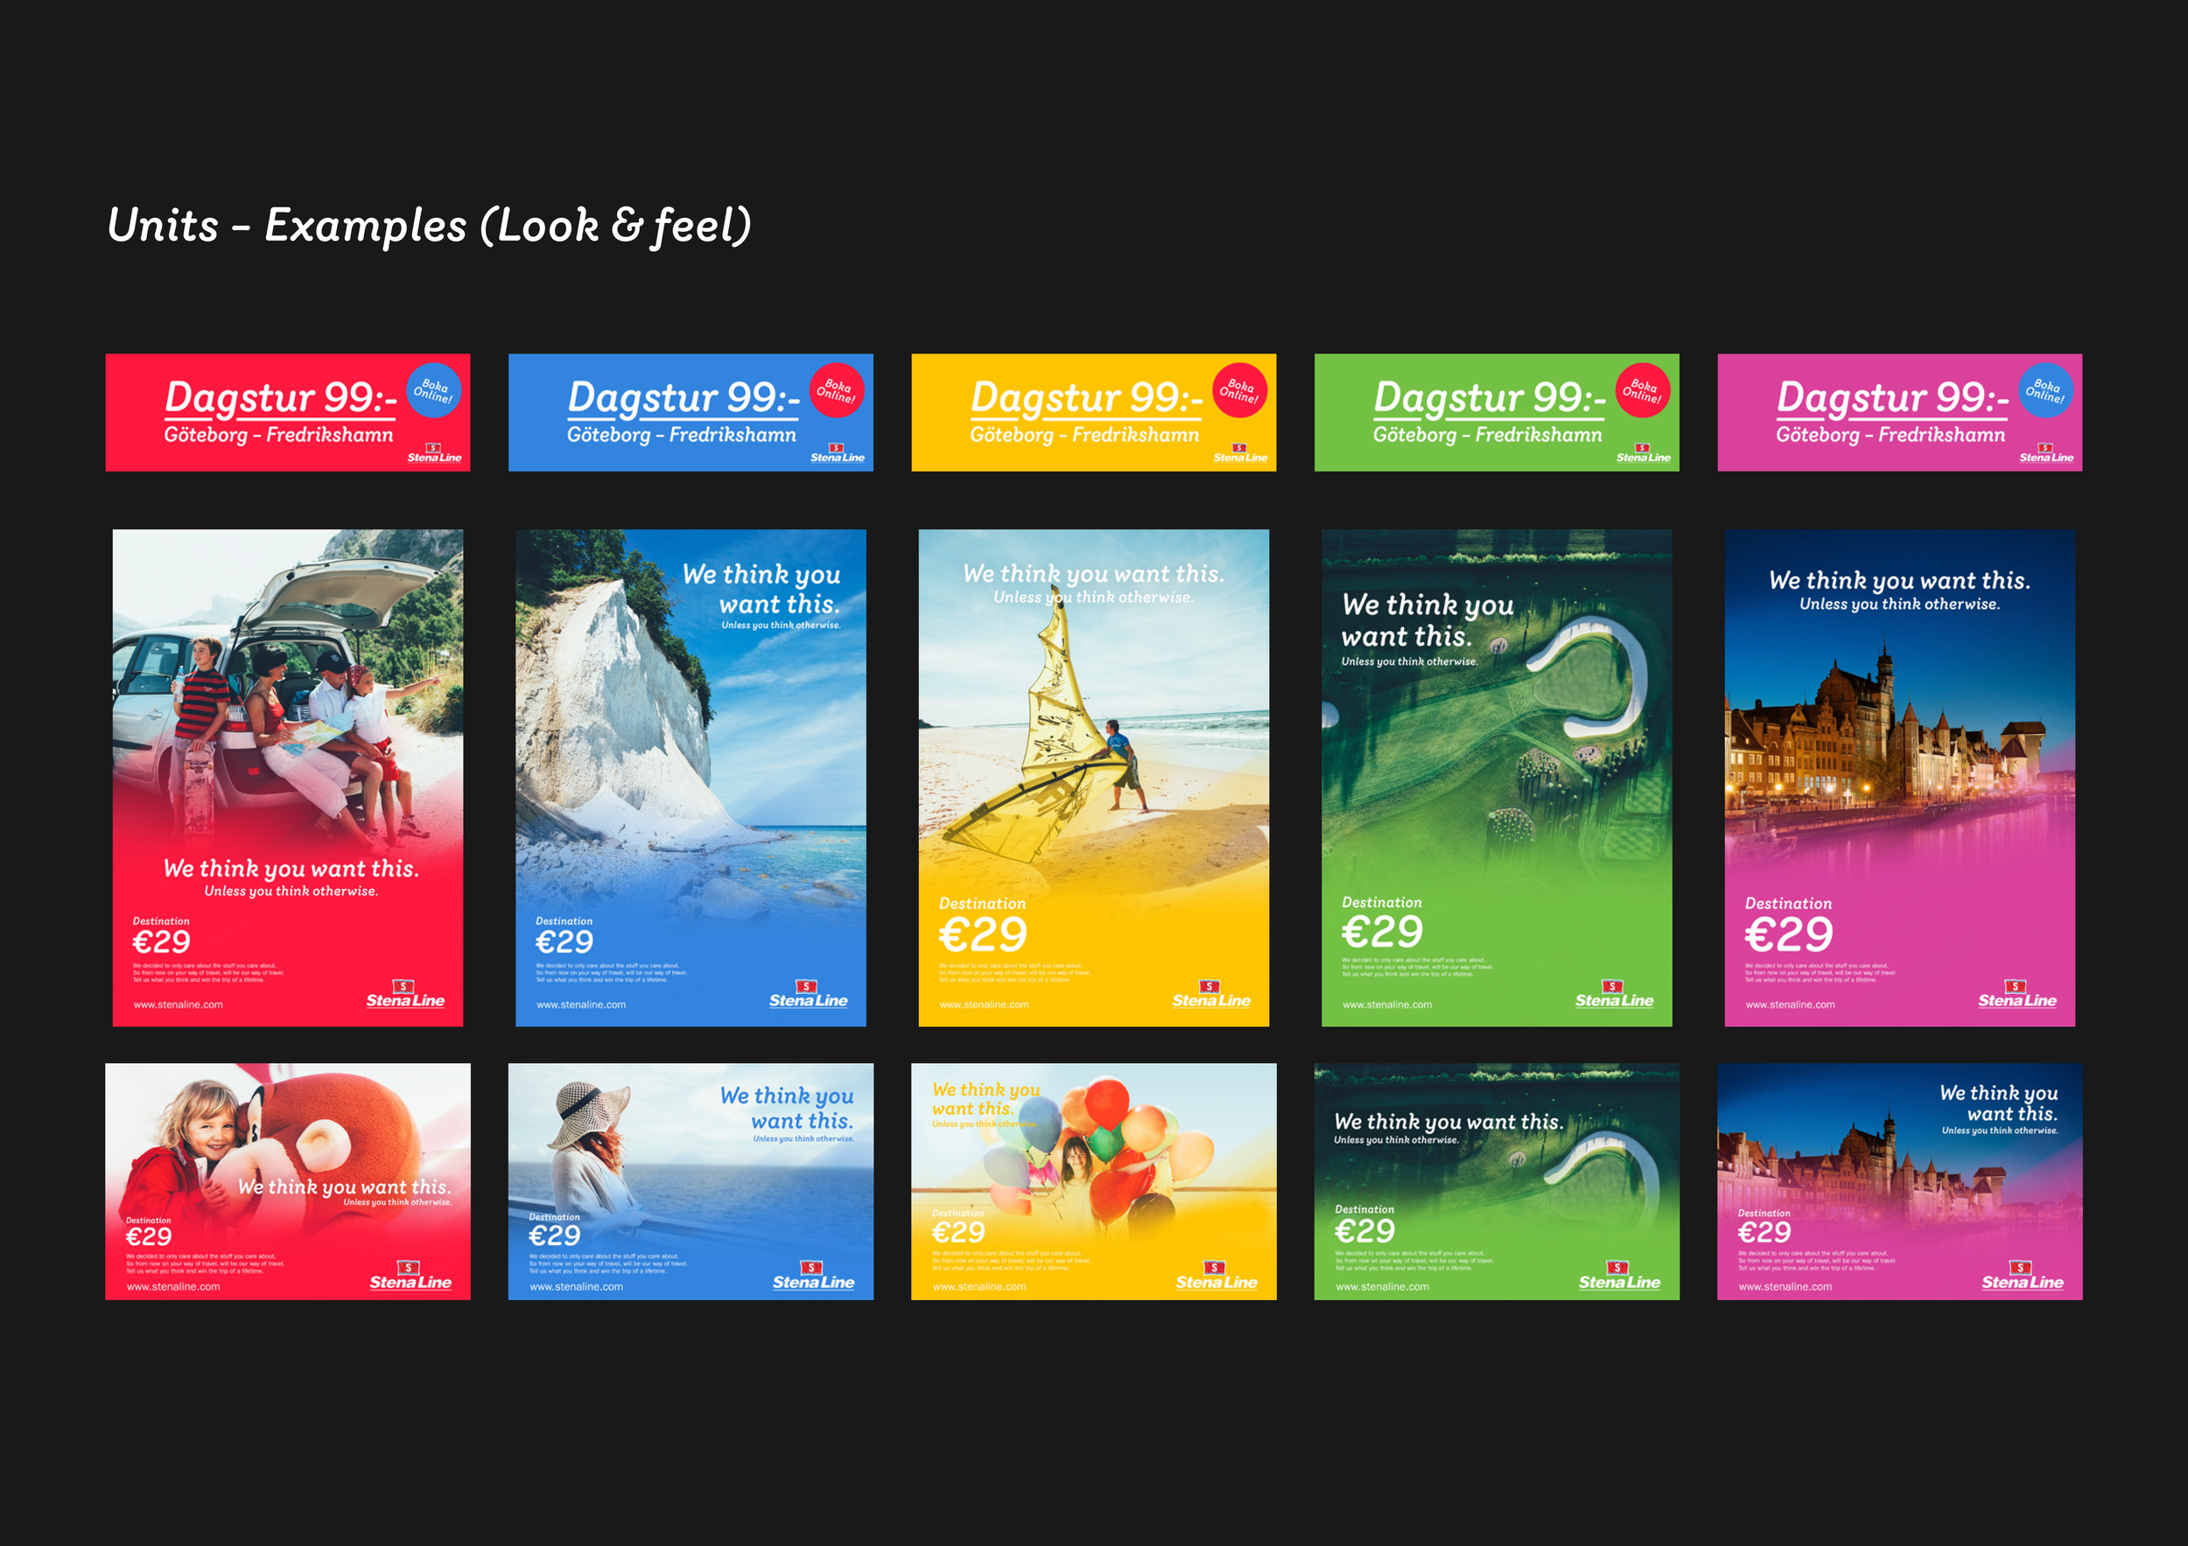
Task: Click Stena Line logo on red family-car poster
Action: 405,995
